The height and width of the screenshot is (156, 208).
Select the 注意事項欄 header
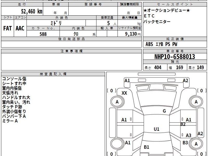[x=71, y=51]
